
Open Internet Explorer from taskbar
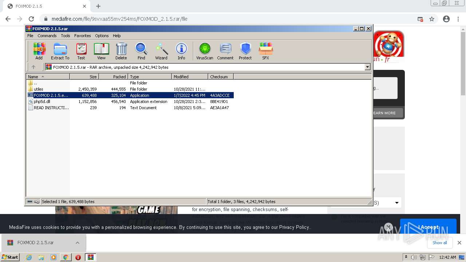pos(29,257)
